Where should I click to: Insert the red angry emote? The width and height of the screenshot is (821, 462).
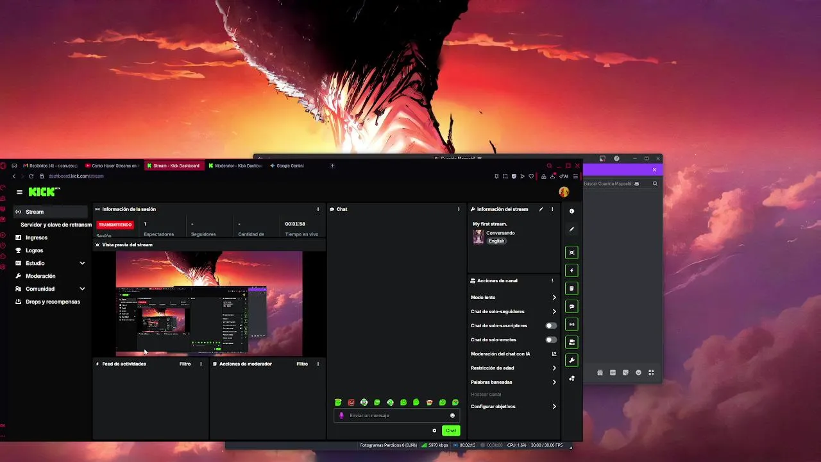(351, 402)
